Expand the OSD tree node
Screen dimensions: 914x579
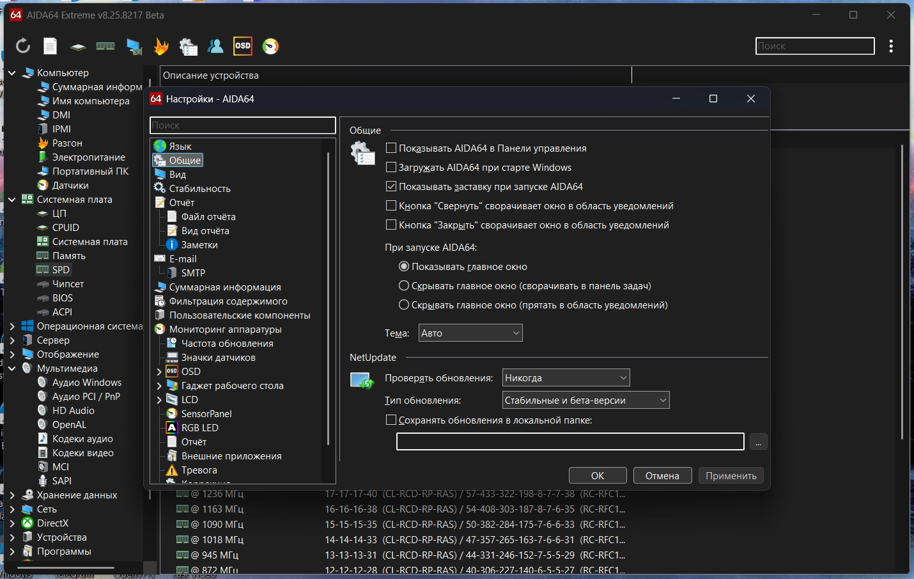pos(159,372)
